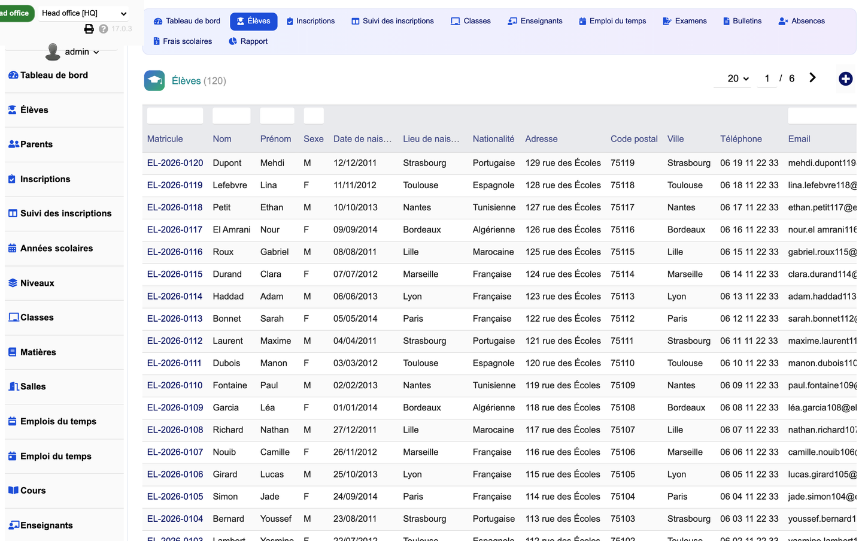Open student record EL-2026-0120
Screen dimensions: 865x541
pyautogui.click(x=175, y=163)
